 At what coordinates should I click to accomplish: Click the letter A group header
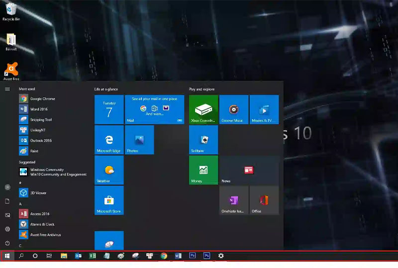(x=20, y=204)
